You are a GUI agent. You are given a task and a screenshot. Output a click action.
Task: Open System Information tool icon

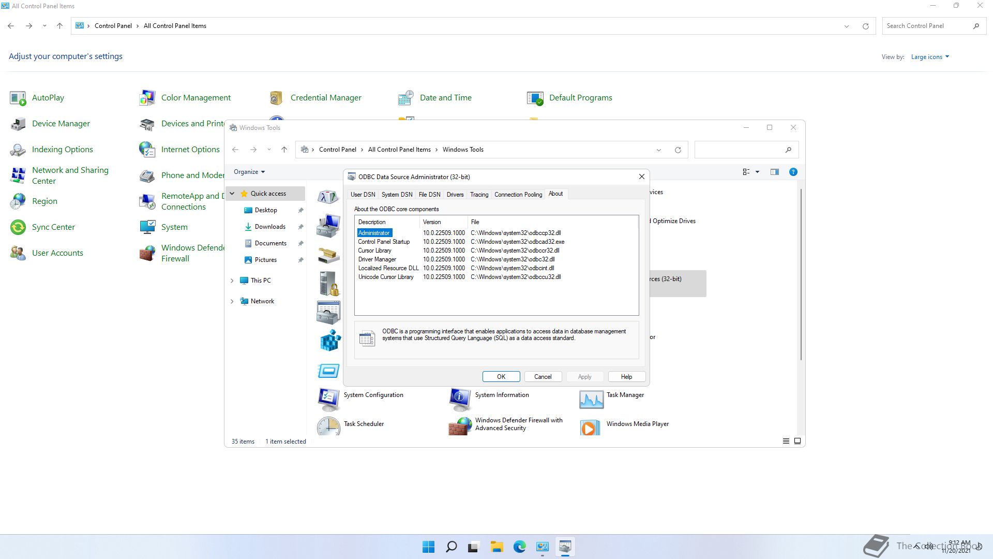click(460, 399)
